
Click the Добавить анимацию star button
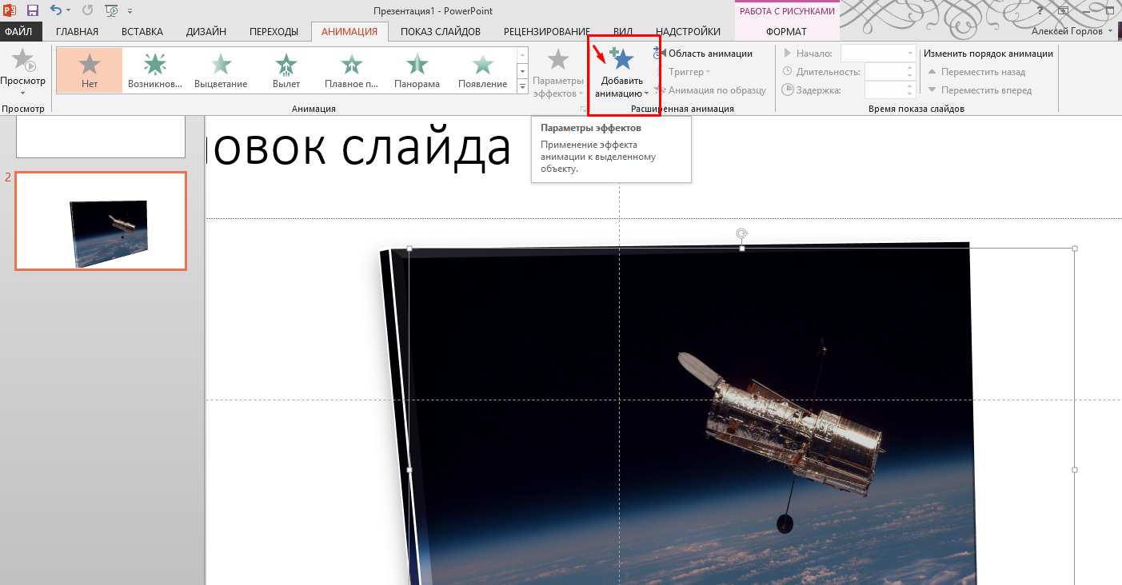point(623,60)
